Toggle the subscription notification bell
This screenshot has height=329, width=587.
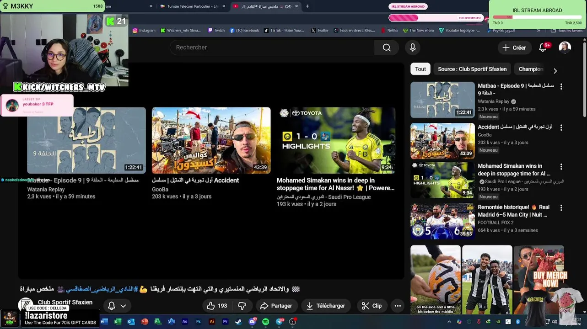[x=111, y=306]
